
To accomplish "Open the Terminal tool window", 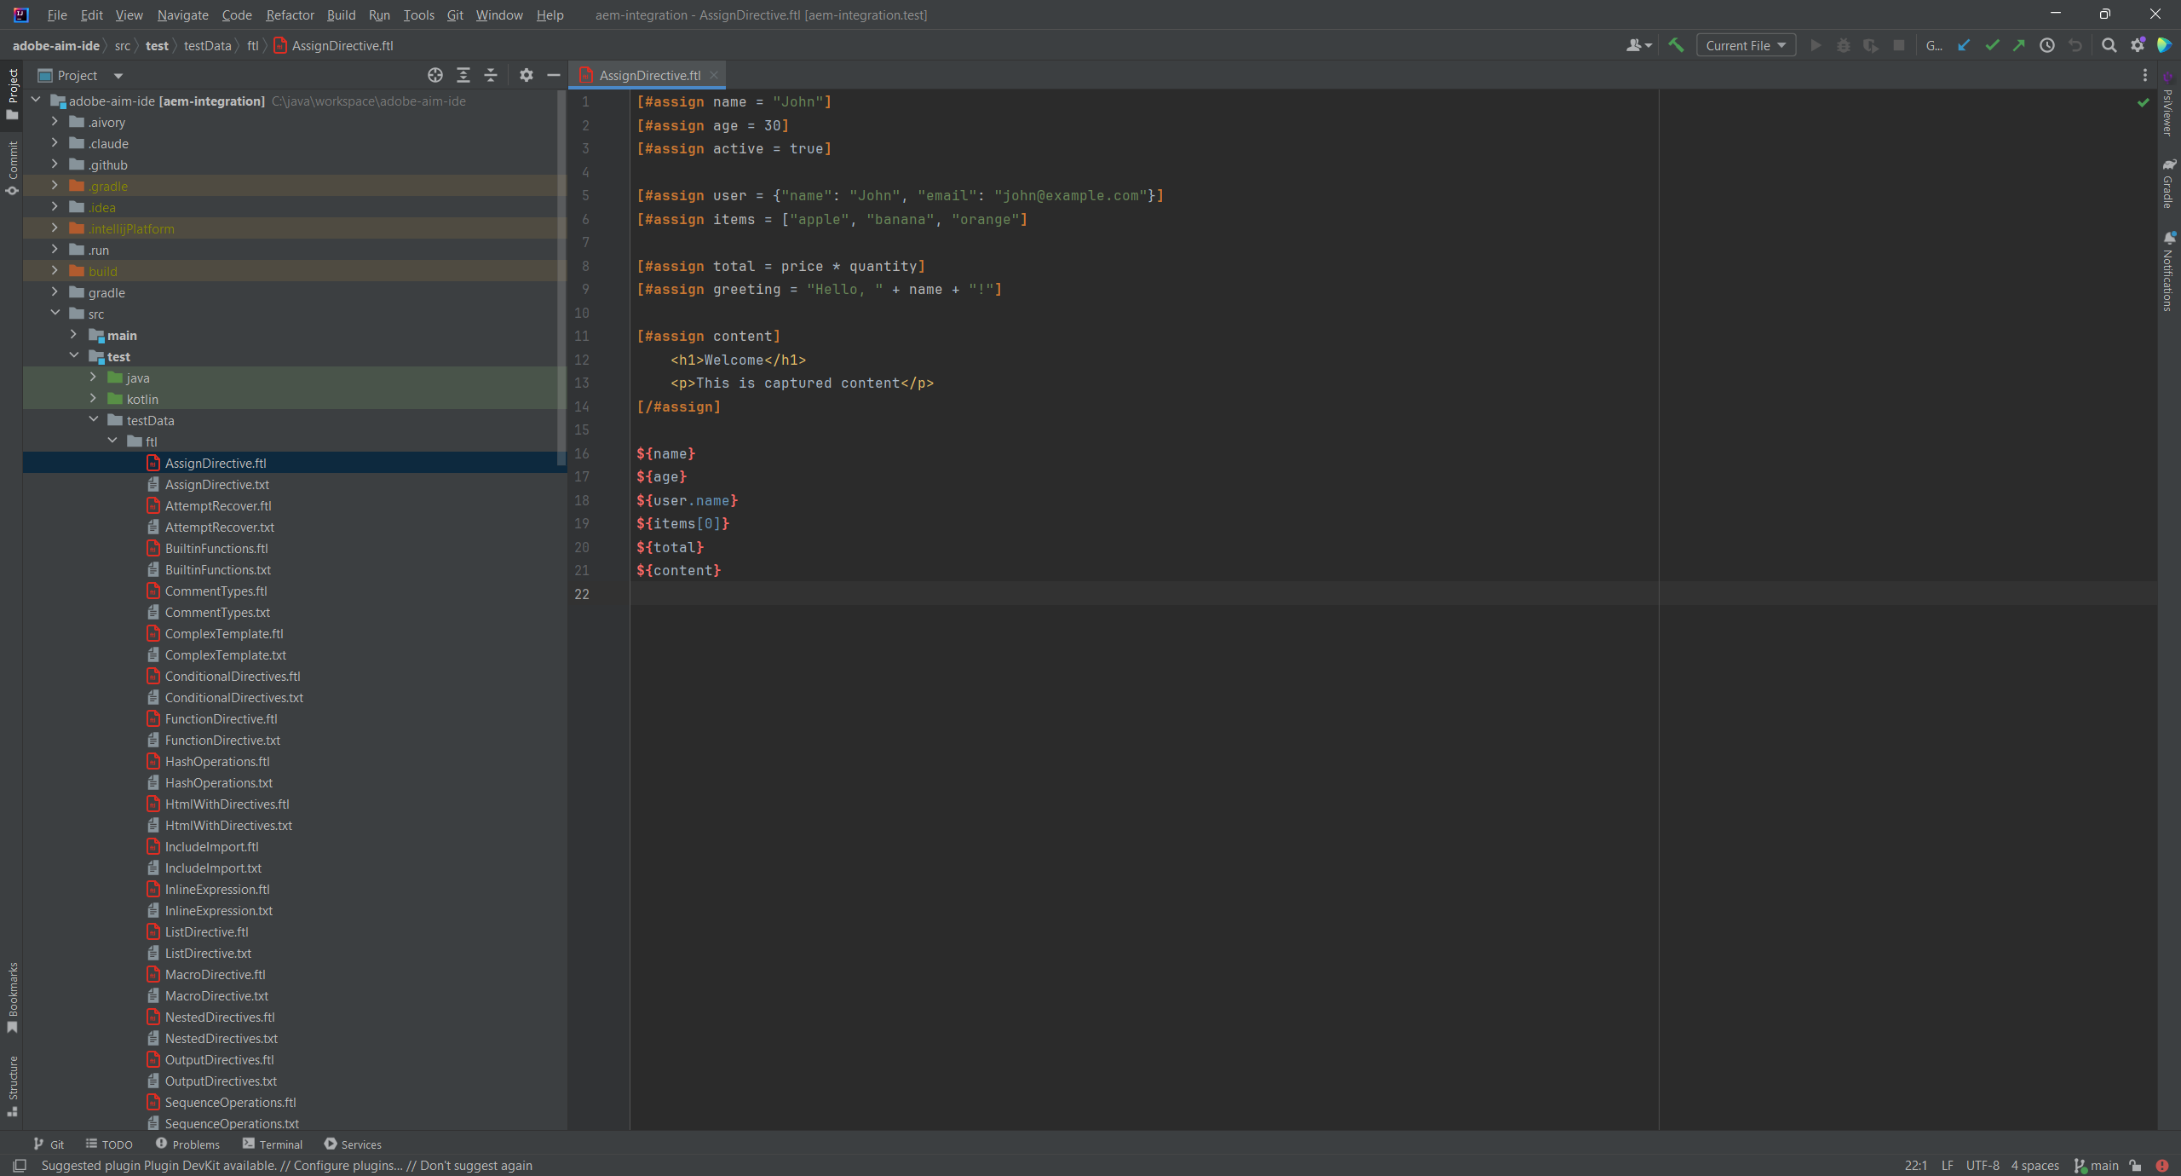I will (273, 1144).
